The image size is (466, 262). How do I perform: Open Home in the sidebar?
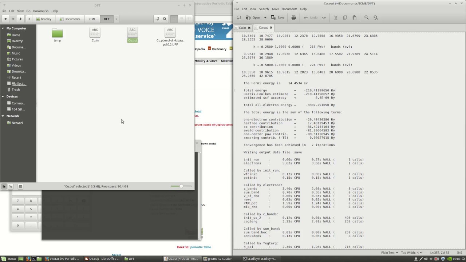[x=16, y=35]
